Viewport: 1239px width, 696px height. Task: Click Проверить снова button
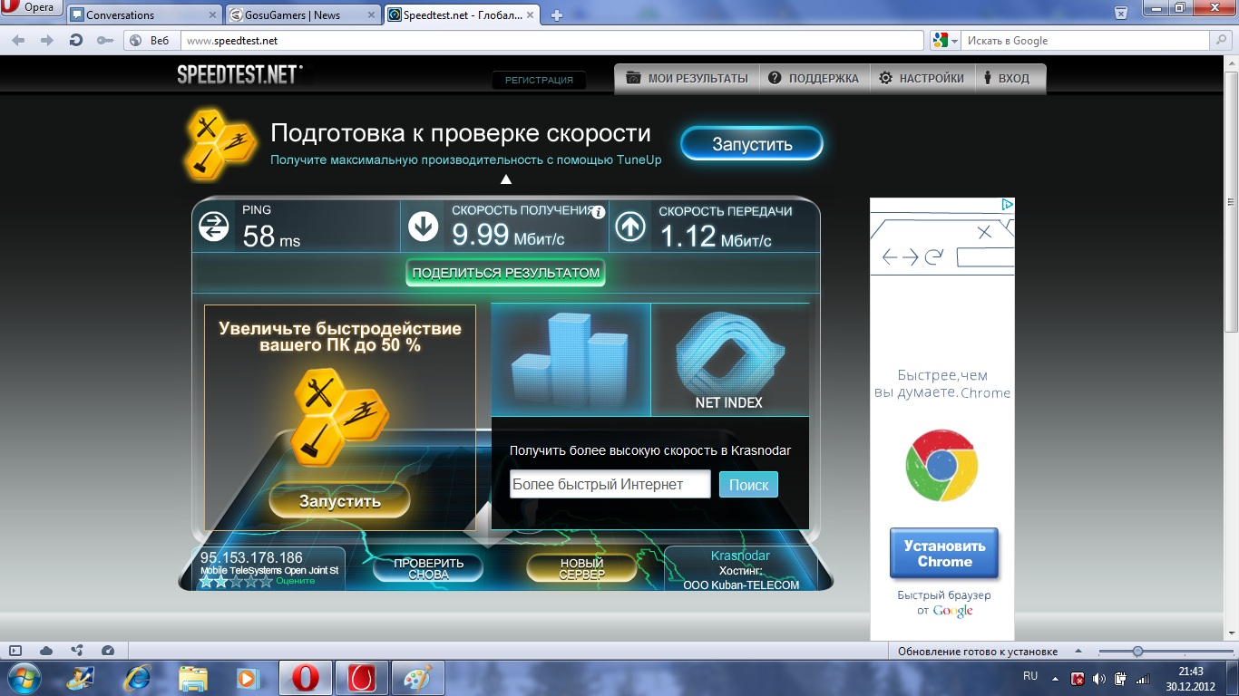428,568
